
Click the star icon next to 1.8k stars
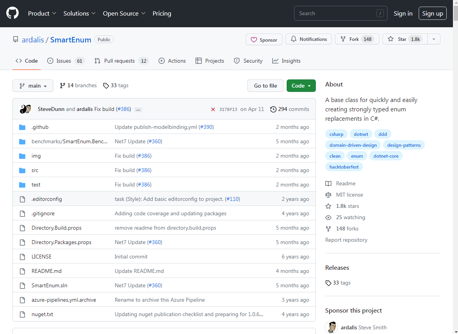click(328, 206)
